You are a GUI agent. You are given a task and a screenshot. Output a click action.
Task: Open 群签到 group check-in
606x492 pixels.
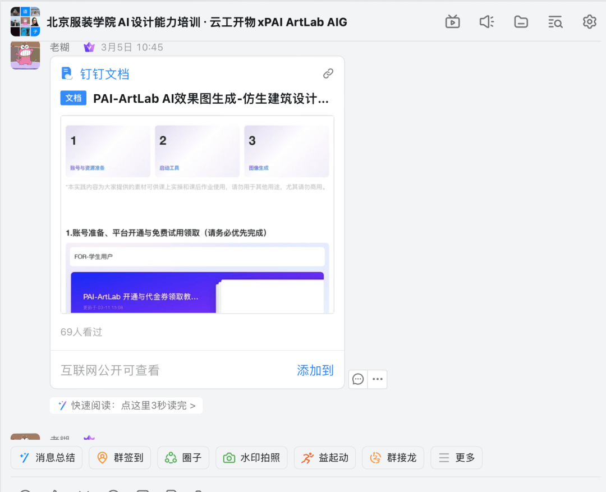(x=120, y=458)
